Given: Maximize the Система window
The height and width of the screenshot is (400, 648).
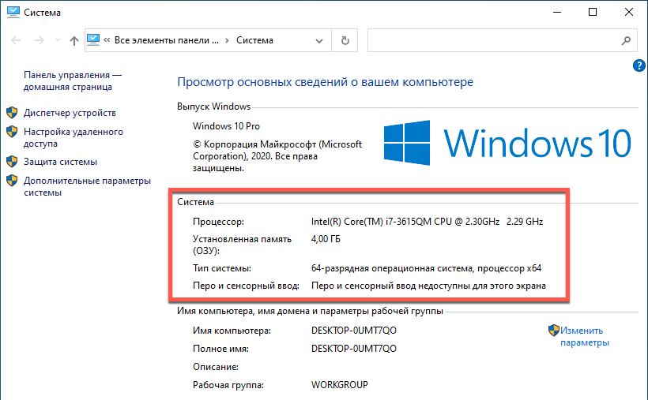Looking at the screenshot, I should click(x=593, y=12).
